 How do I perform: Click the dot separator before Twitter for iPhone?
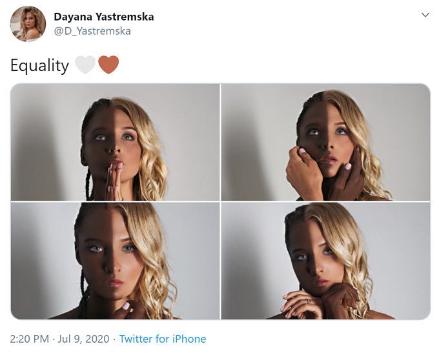point(115,339)
